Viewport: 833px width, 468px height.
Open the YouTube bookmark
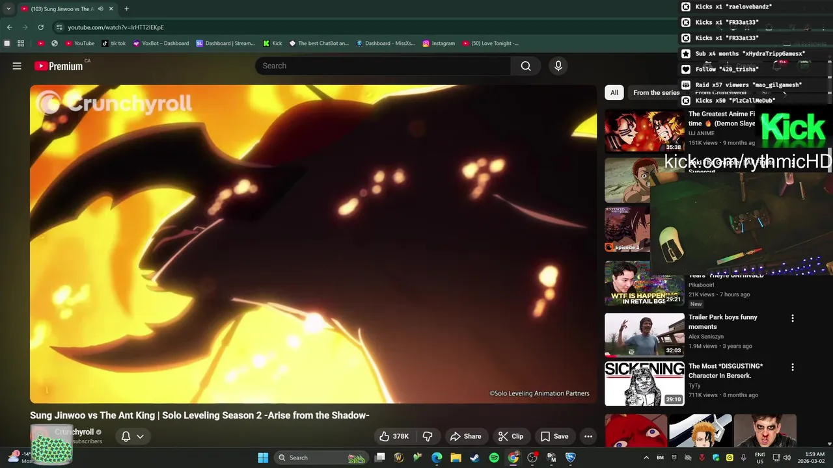tap(80, 44)
